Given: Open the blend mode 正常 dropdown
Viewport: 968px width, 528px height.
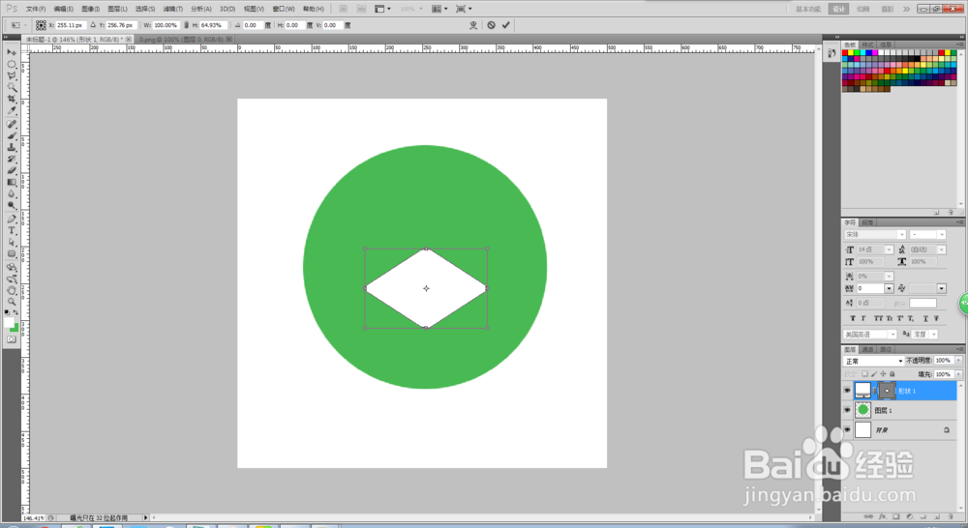Looking at the screenshot, I should point(873,361).
